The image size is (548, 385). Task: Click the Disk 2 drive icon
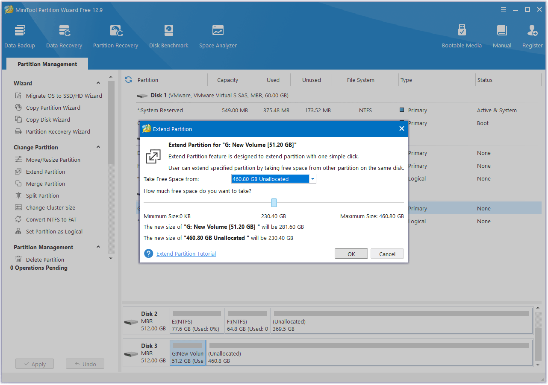(x=131, y=321)
